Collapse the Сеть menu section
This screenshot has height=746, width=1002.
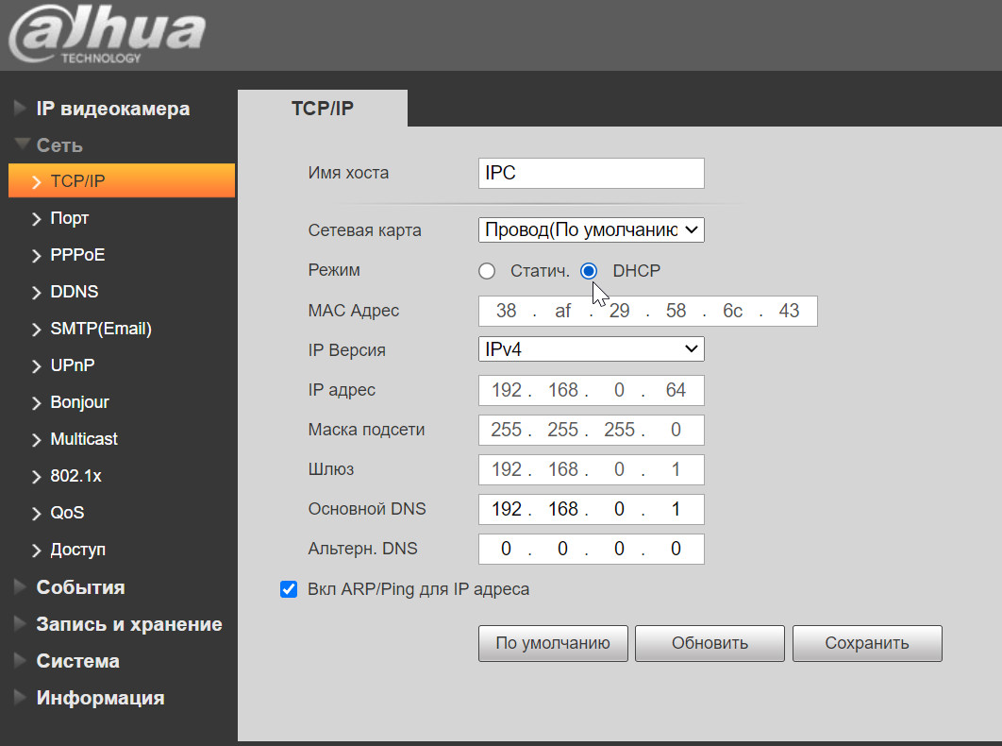tap(58, 145)
